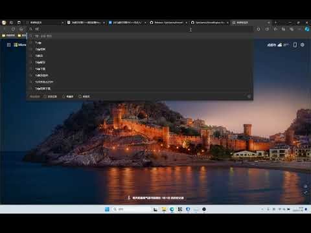Click the Refresh page button
The image size is (311, 233).
tap(13, 29)
